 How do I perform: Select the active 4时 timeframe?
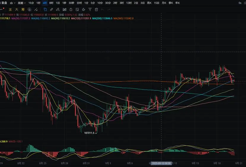tap(45, 3)
